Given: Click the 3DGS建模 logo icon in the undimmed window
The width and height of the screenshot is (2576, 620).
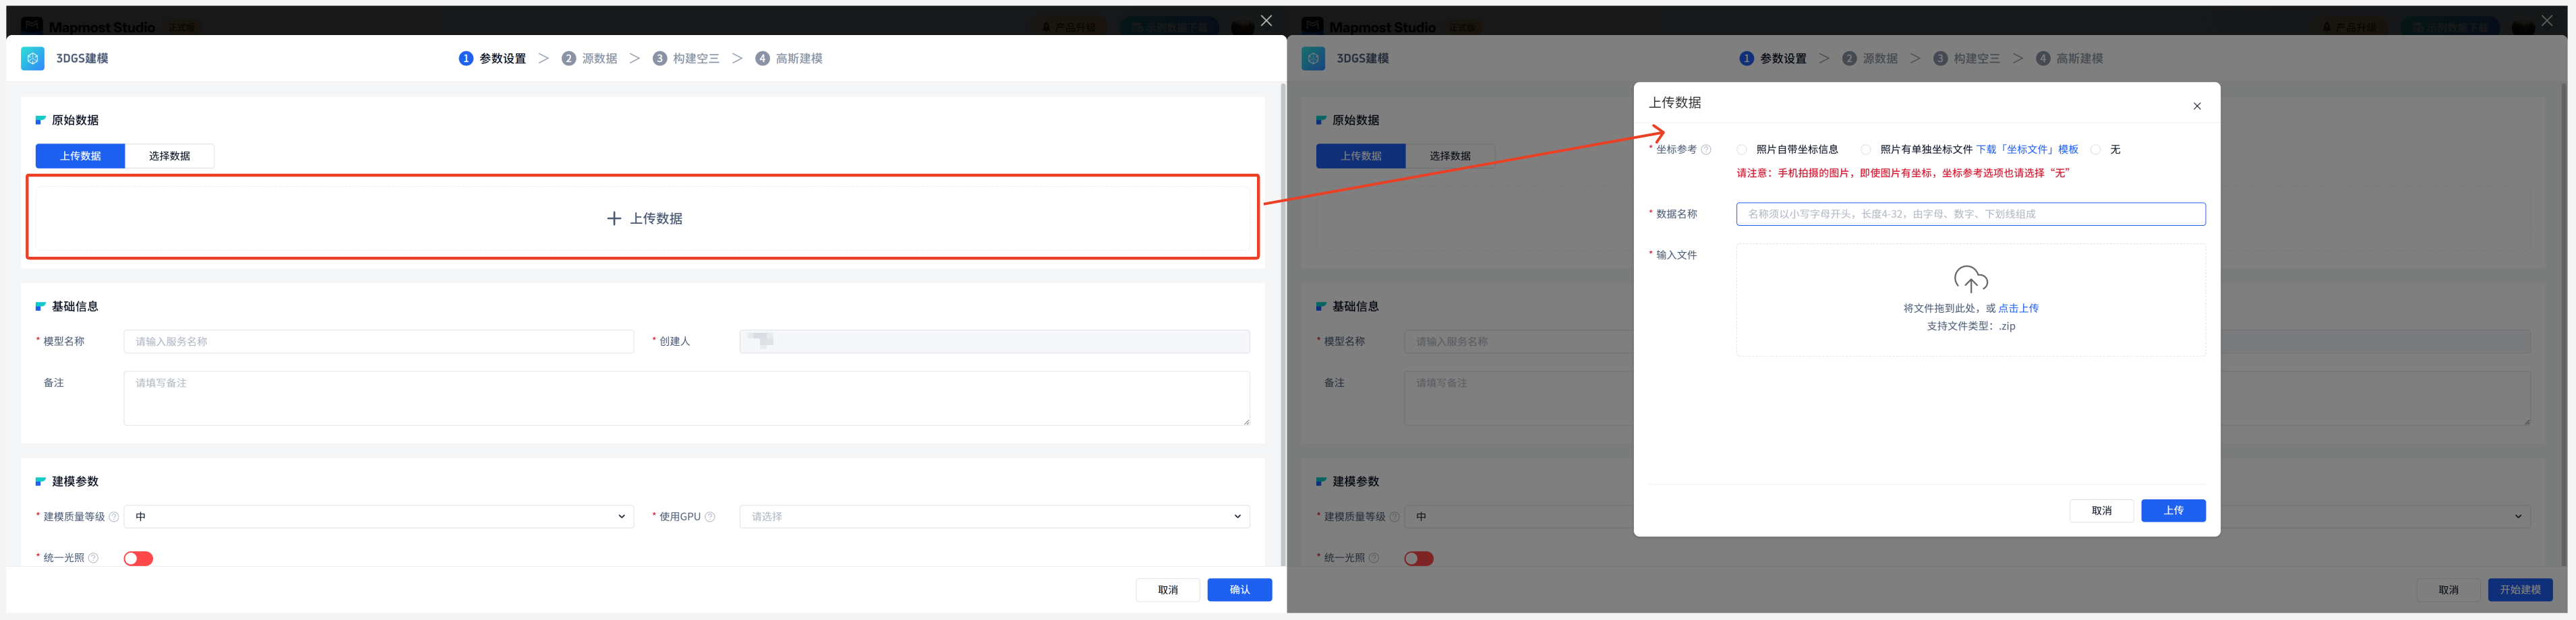Looking at the screenshot, I should tap(33, 59).
